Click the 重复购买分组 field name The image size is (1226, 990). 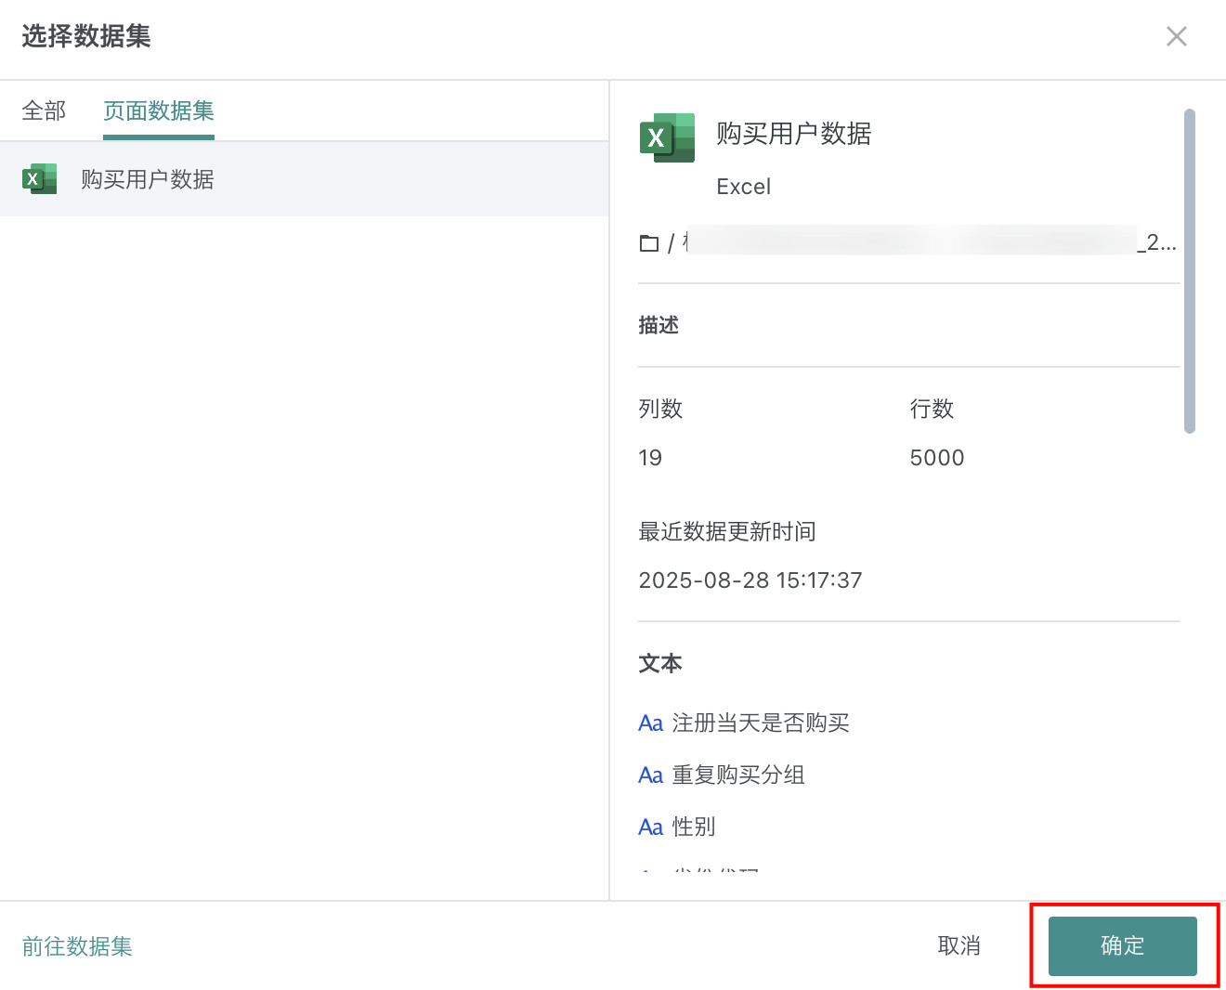tap(738, 775)
